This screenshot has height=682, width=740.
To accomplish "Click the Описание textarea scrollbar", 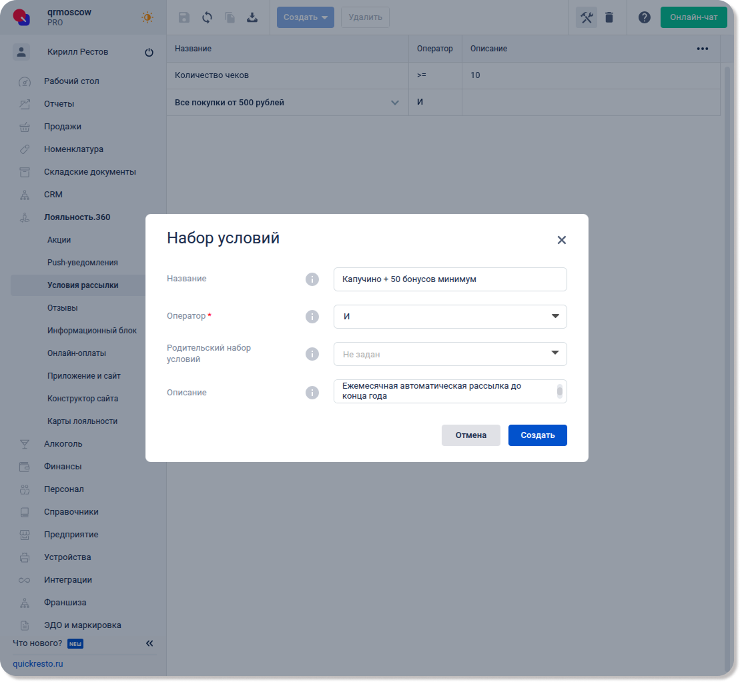I will [560, 391].
